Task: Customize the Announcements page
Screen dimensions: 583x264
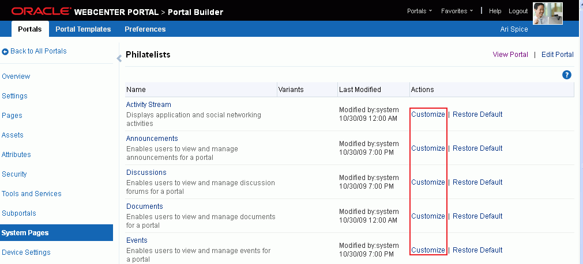Action: click(x=428, y=148)
